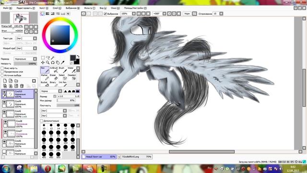Switch to the 732cd8df8142.png document tab
This screenshot has width=307, height=173.
coord(135,157)
